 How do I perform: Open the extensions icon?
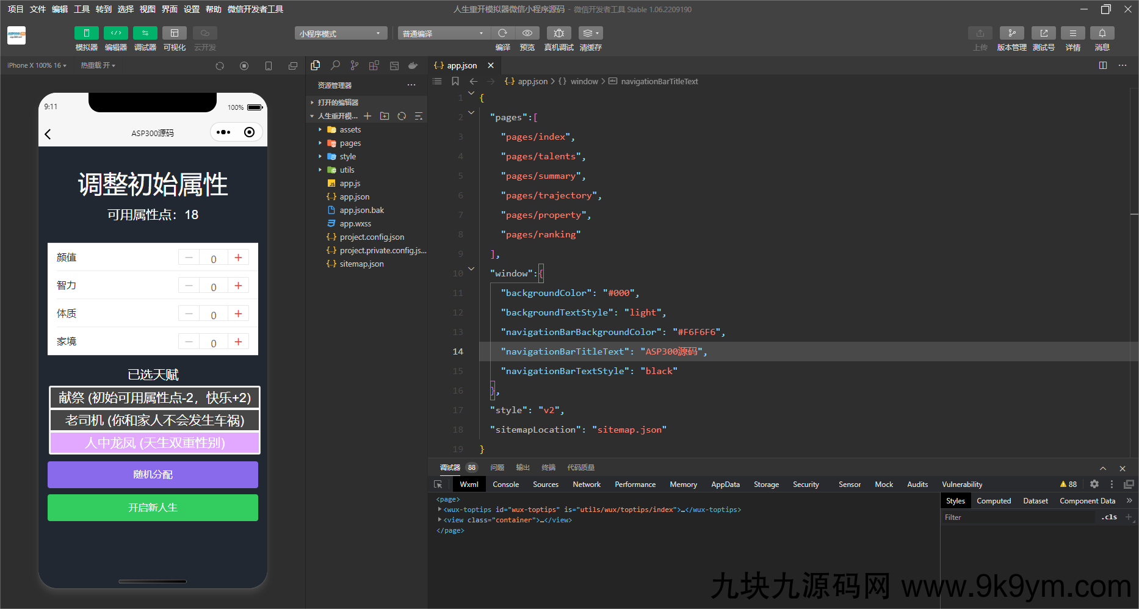pyautogui.click(x=374, y=65)
